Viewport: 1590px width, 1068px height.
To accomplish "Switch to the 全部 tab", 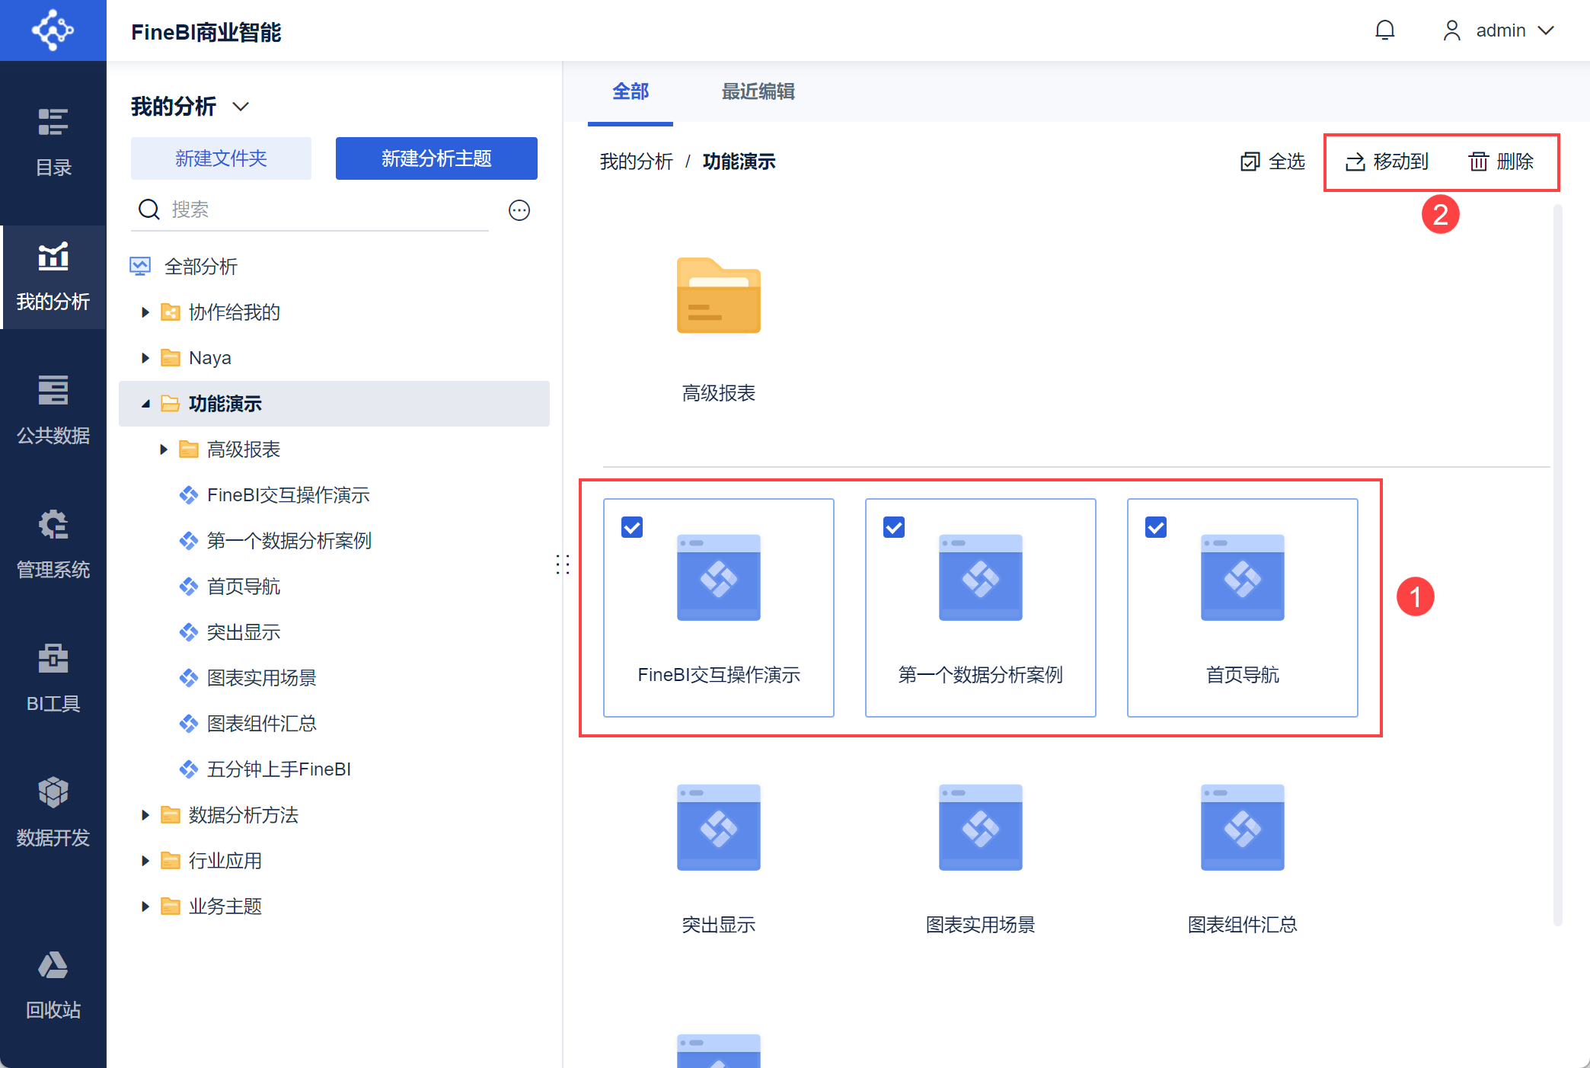I will pos(631,92).
